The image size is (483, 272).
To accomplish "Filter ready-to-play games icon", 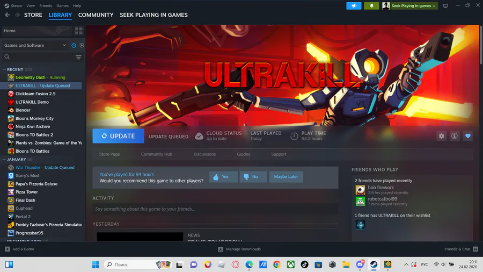I will click(82, 45).
